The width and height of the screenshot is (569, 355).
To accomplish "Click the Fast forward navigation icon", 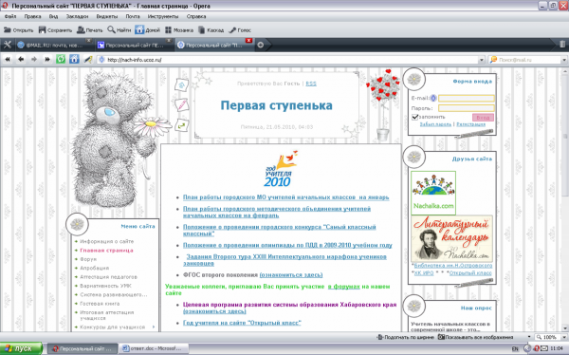I will [47, 59].
